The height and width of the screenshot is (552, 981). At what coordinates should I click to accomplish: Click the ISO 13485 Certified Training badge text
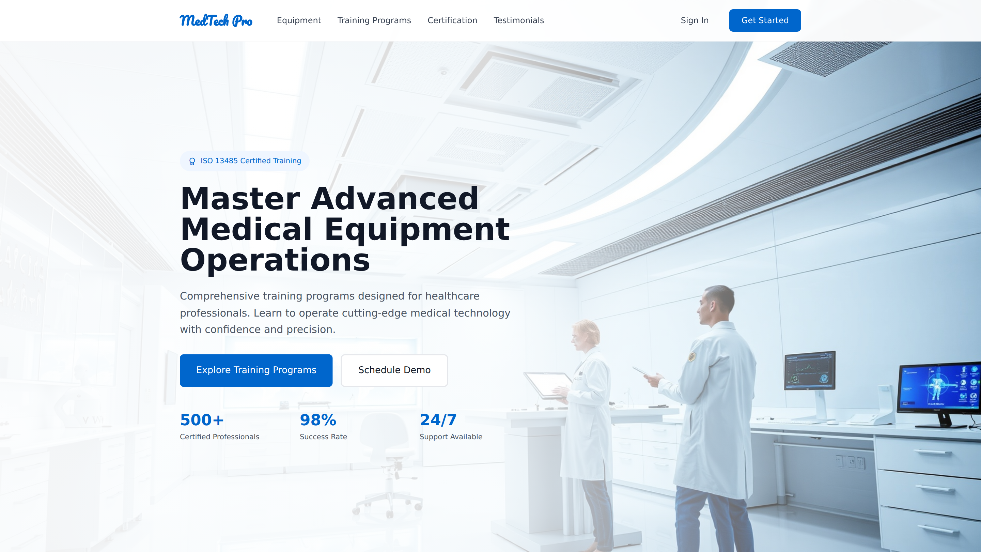[x=251, y=161]
